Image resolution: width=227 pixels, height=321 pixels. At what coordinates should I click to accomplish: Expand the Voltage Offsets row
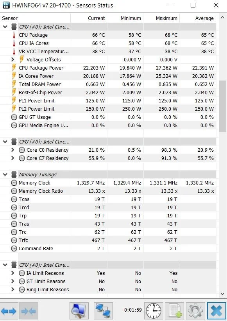tap(13, 59)
